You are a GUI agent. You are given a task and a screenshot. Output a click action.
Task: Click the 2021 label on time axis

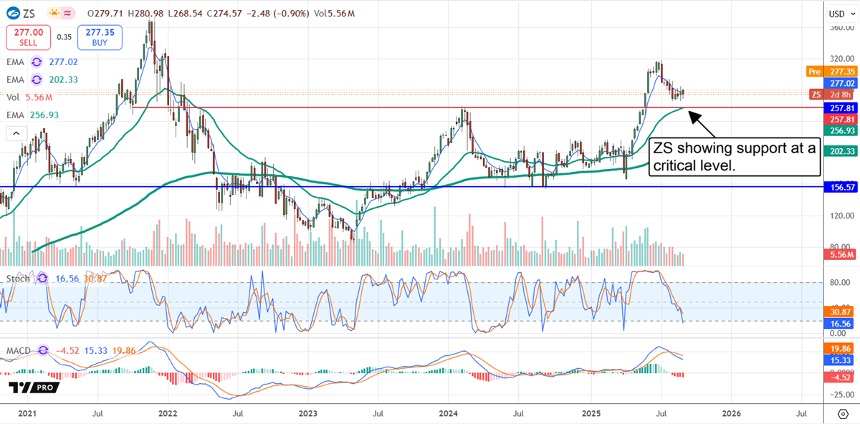coord(27,413)
